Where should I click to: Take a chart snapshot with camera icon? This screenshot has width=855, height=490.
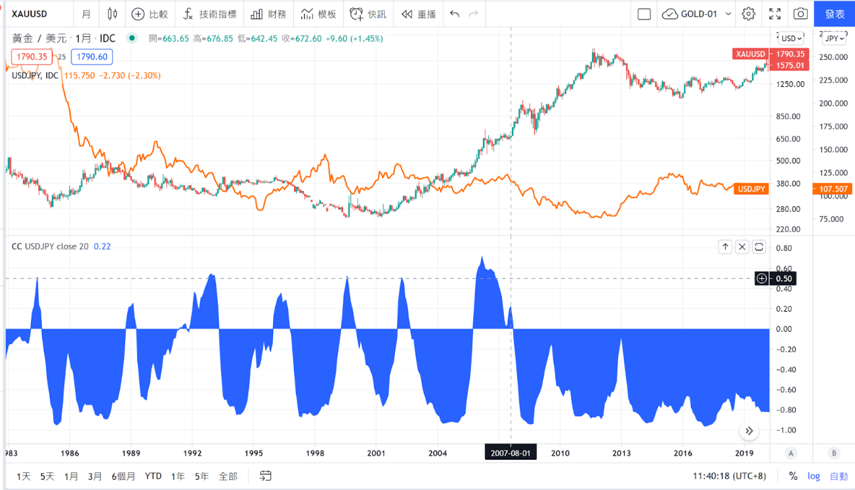pos(800,13)
